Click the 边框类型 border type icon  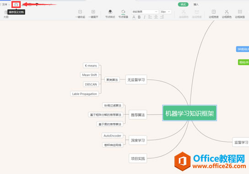pos(240,12)
